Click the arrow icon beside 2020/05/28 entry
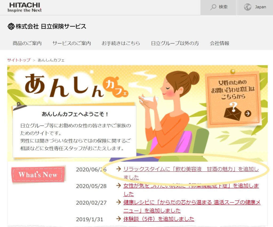 click(x=119, y=186)
